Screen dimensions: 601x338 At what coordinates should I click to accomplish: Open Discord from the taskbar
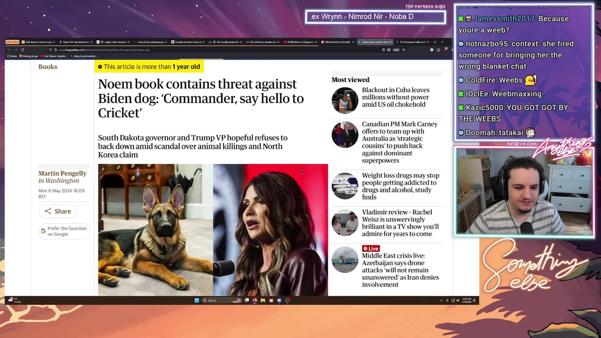(x=279, y=300)
